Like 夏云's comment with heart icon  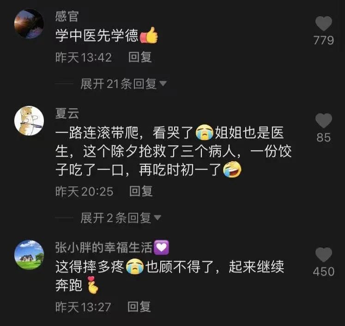(324, 121)
